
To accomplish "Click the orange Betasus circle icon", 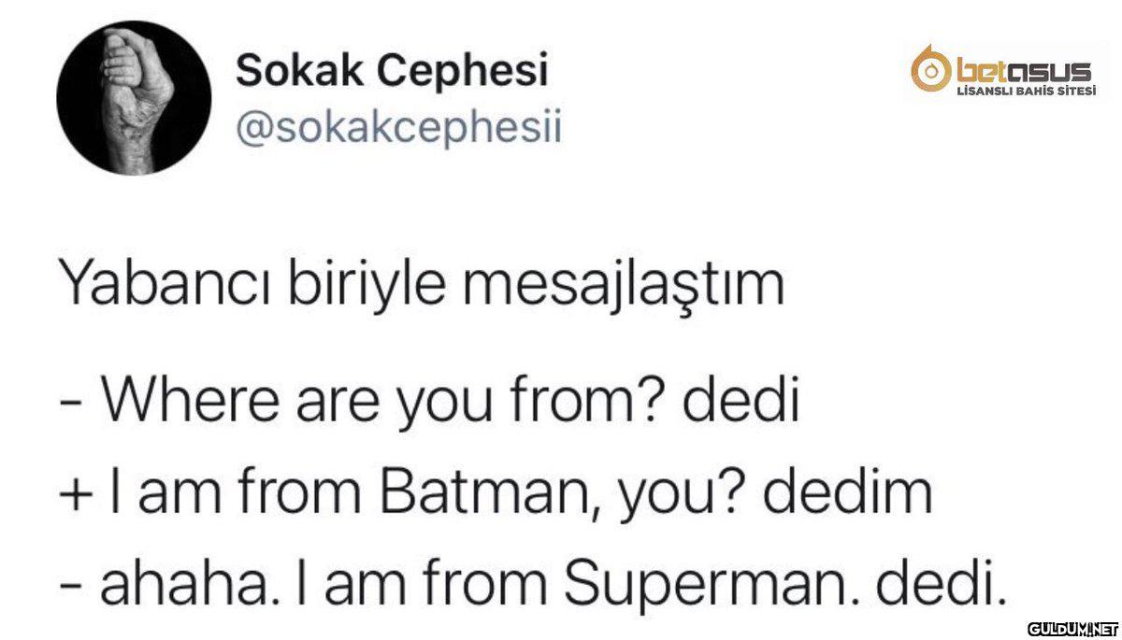I will coord(928,71).
